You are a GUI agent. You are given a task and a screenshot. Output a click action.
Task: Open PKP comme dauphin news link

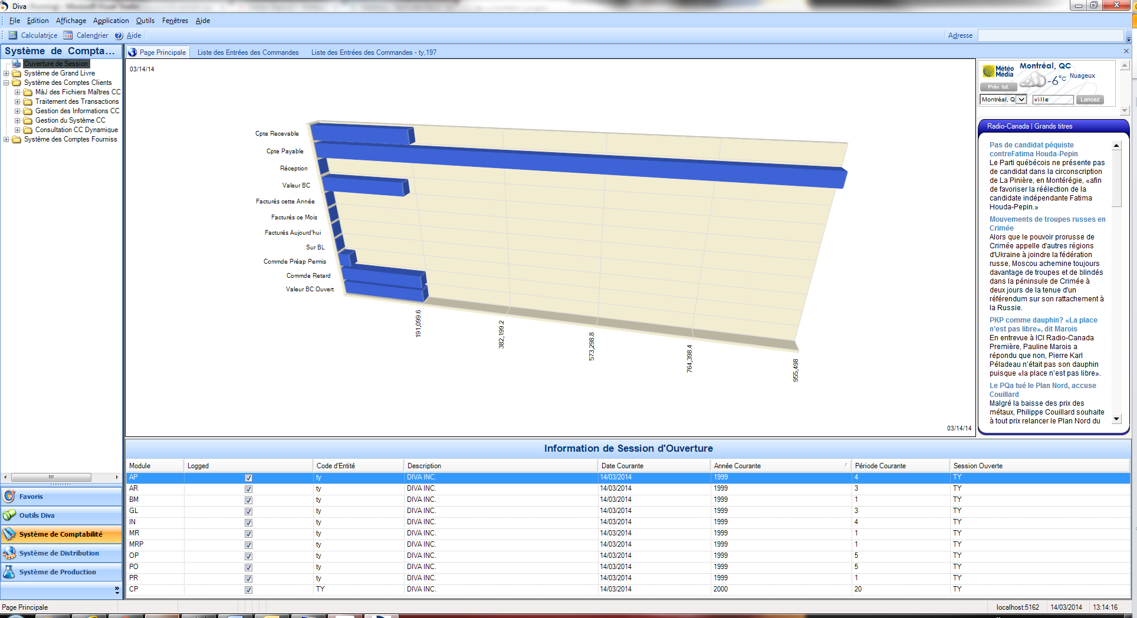pos(1043,324)
